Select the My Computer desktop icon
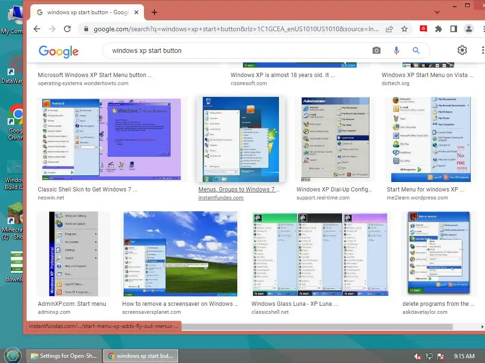 [x=12, y=19]
